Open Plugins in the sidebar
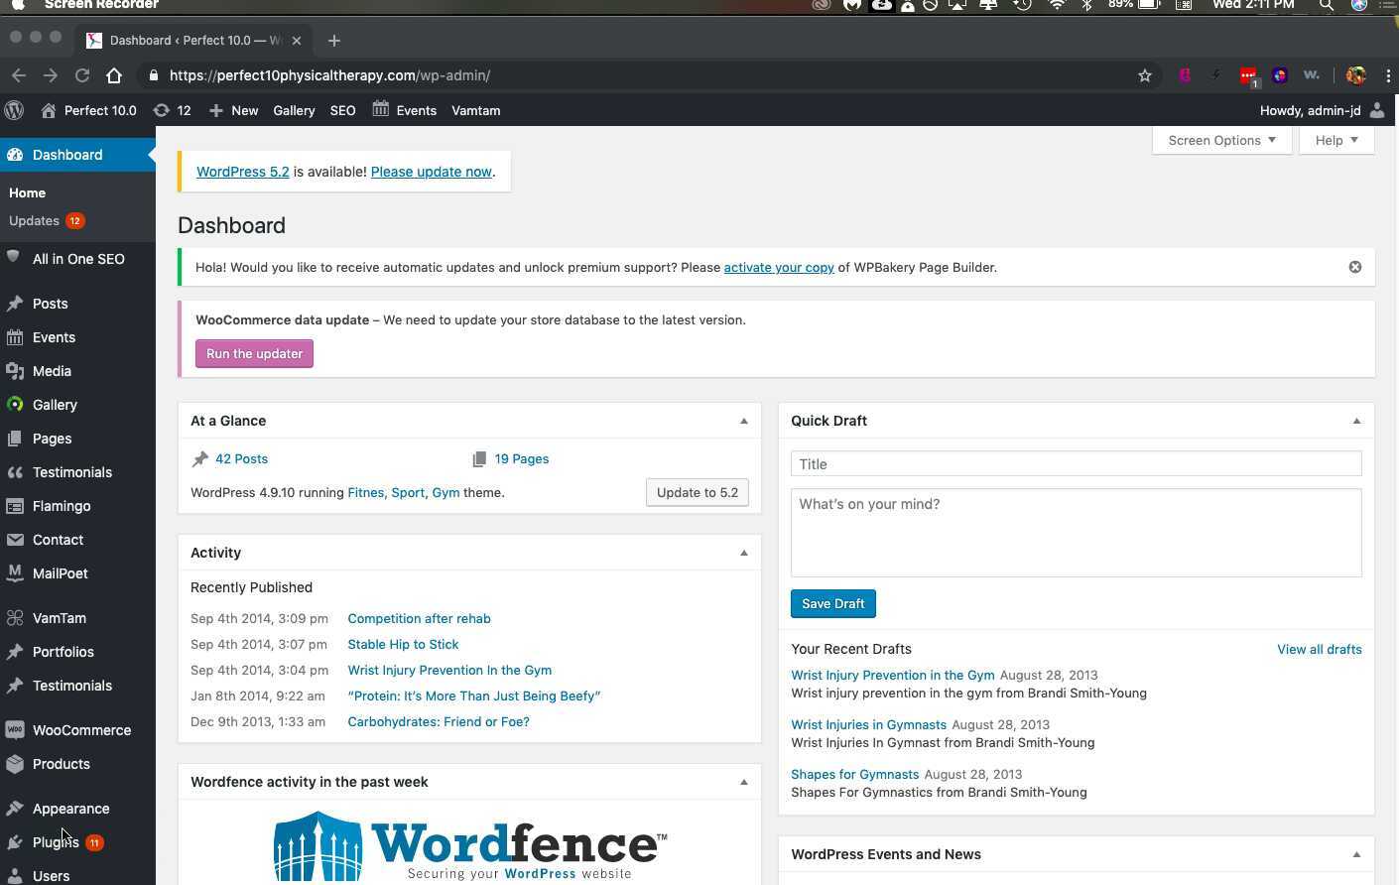The image size is (1399, 885). tap(55, 842)
